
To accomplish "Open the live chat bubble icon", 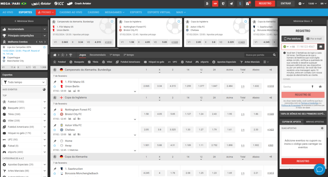I will 319,169.
